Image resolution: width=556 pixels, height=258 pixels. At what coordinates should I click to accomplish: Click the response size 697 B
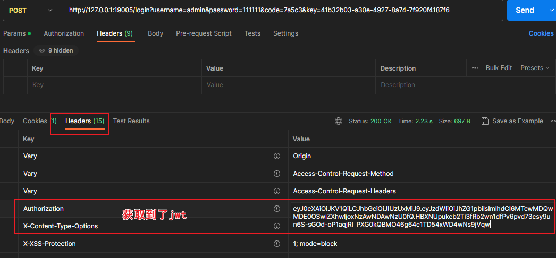pos(462,121)
